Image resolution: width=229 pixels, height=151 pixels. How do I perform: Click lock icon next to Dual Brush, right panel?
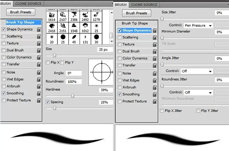click(x=154, y=51)
